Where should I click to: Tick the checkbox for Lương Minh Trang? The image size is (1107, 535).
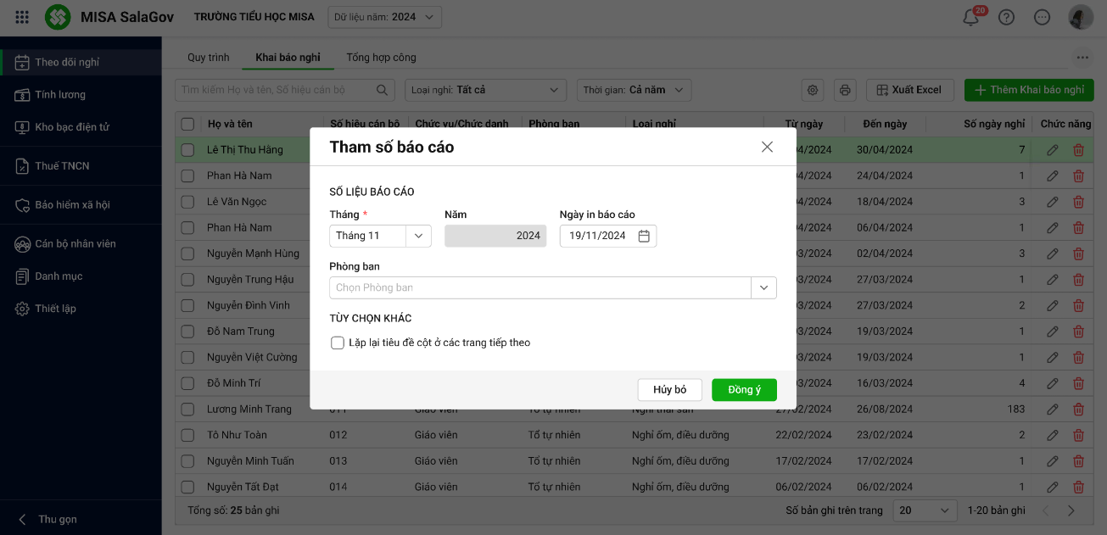187,410
